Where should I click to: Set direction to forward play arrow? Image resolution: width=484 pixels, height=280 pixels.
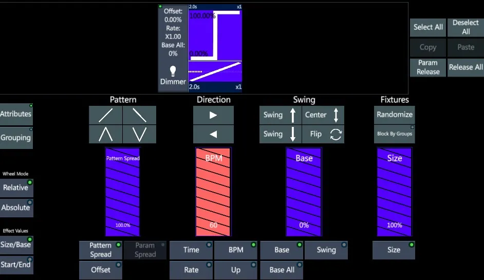(213, 115)
